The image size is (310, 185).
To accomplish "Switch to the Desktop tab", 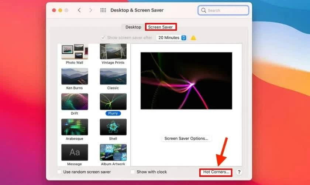I will tap(133, 27).
